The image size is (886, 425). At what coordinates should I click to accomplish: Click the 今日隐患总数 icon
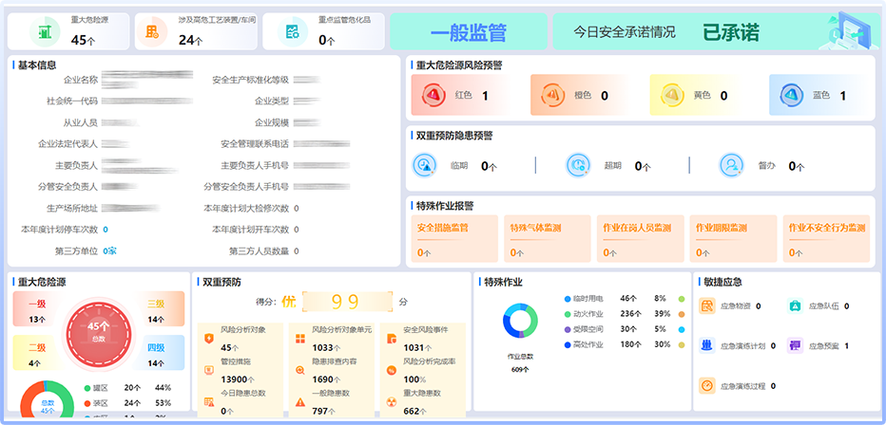coord(209,402)
